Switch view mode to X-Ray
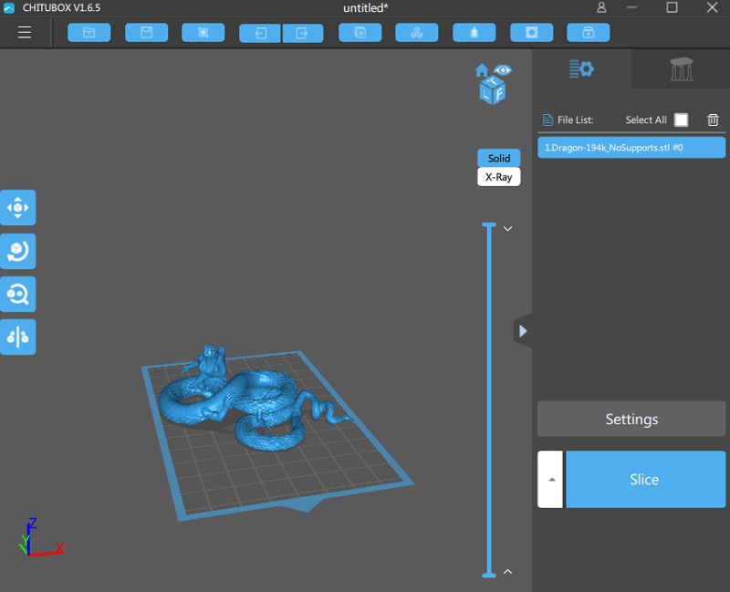Viewport: 730px width, 592px height. click(498, 177)
